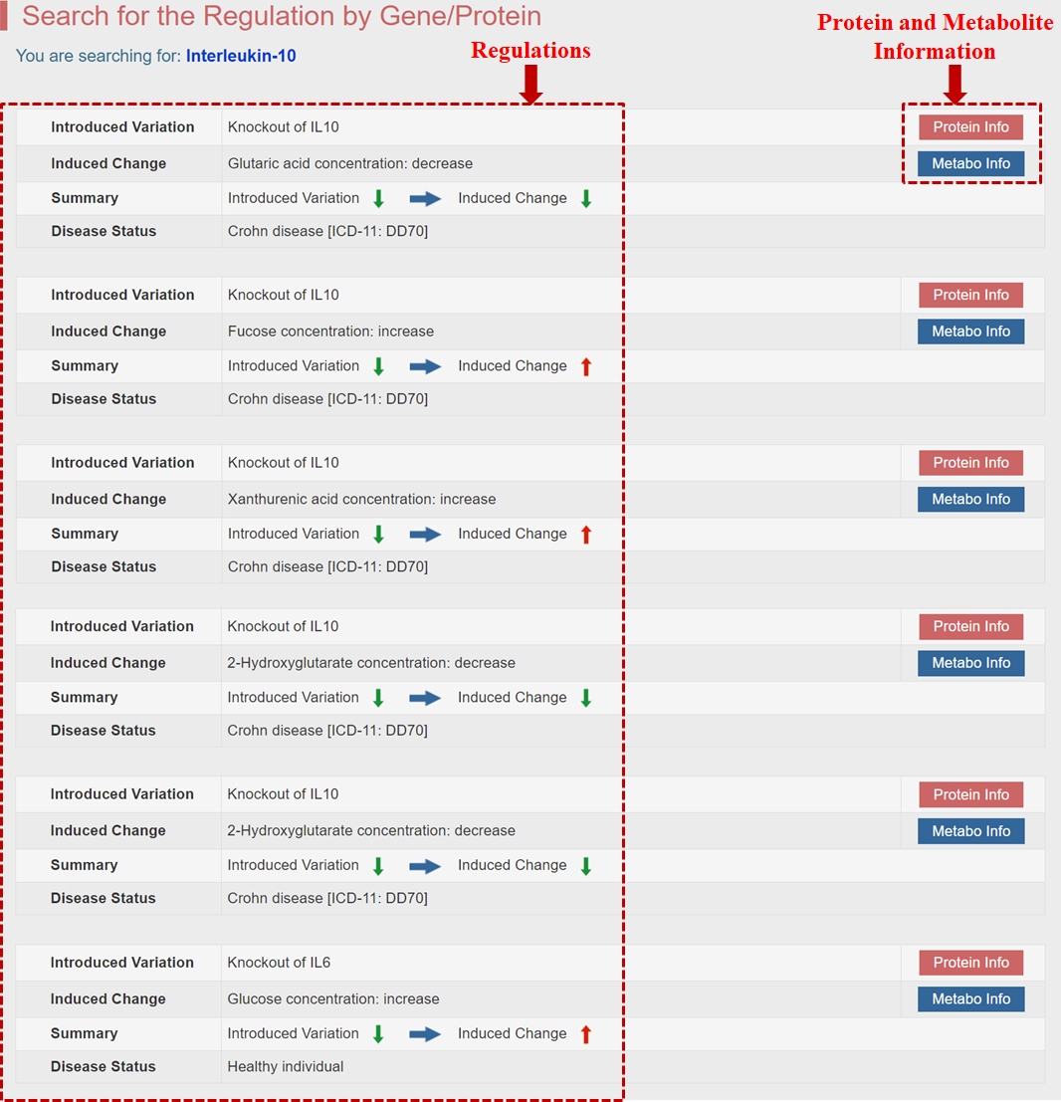Image resolution: width=1061 pixels, height=1102 pixels.
Task: Click red up arrow in Glucose entry summary
Action: (x=585, y=1034)
